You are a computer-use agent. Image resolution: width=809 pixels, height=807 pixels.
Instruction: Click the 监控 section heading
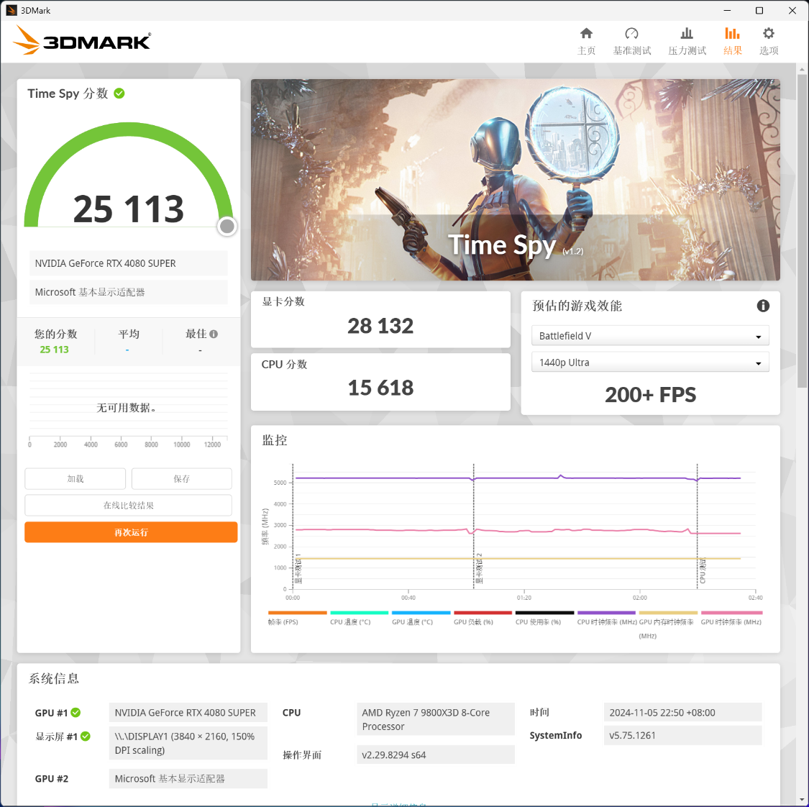click(275, 440)
